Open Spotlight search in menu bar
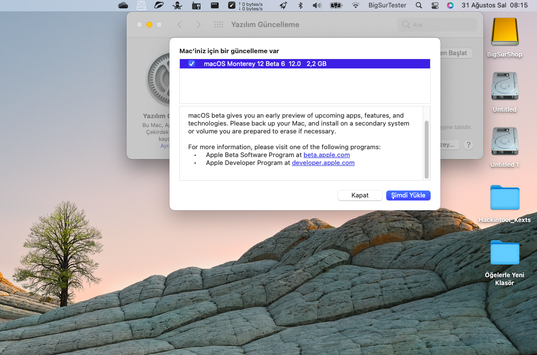Viewport: 537px width, 355px height. tap(419, 5)
